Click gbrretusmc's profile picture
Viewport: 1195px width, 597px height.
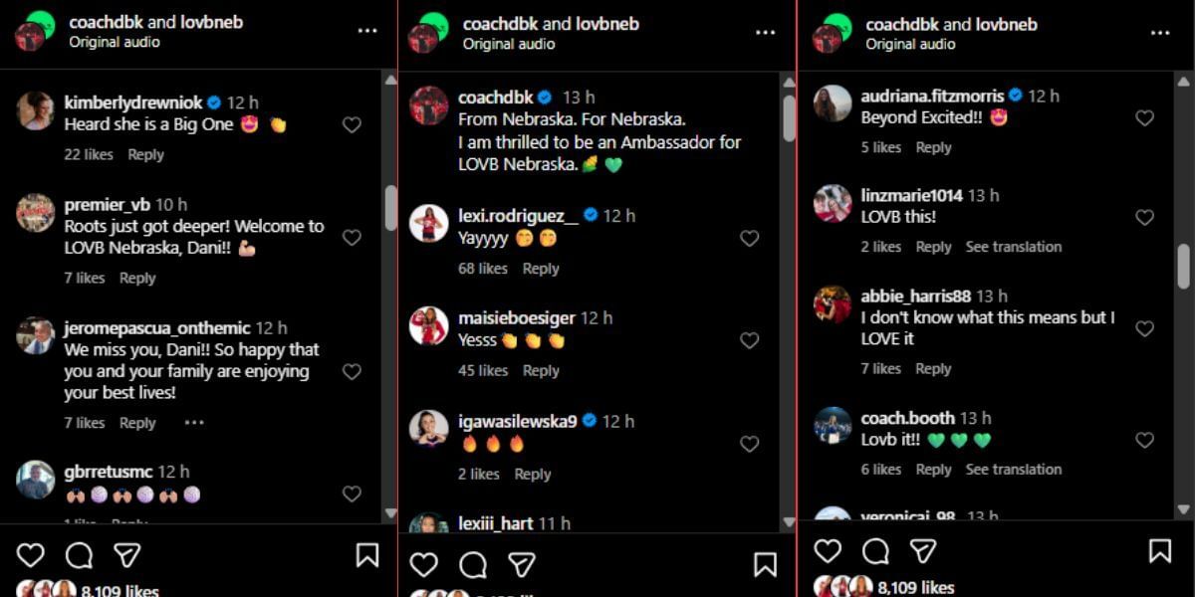click(37, 482)
